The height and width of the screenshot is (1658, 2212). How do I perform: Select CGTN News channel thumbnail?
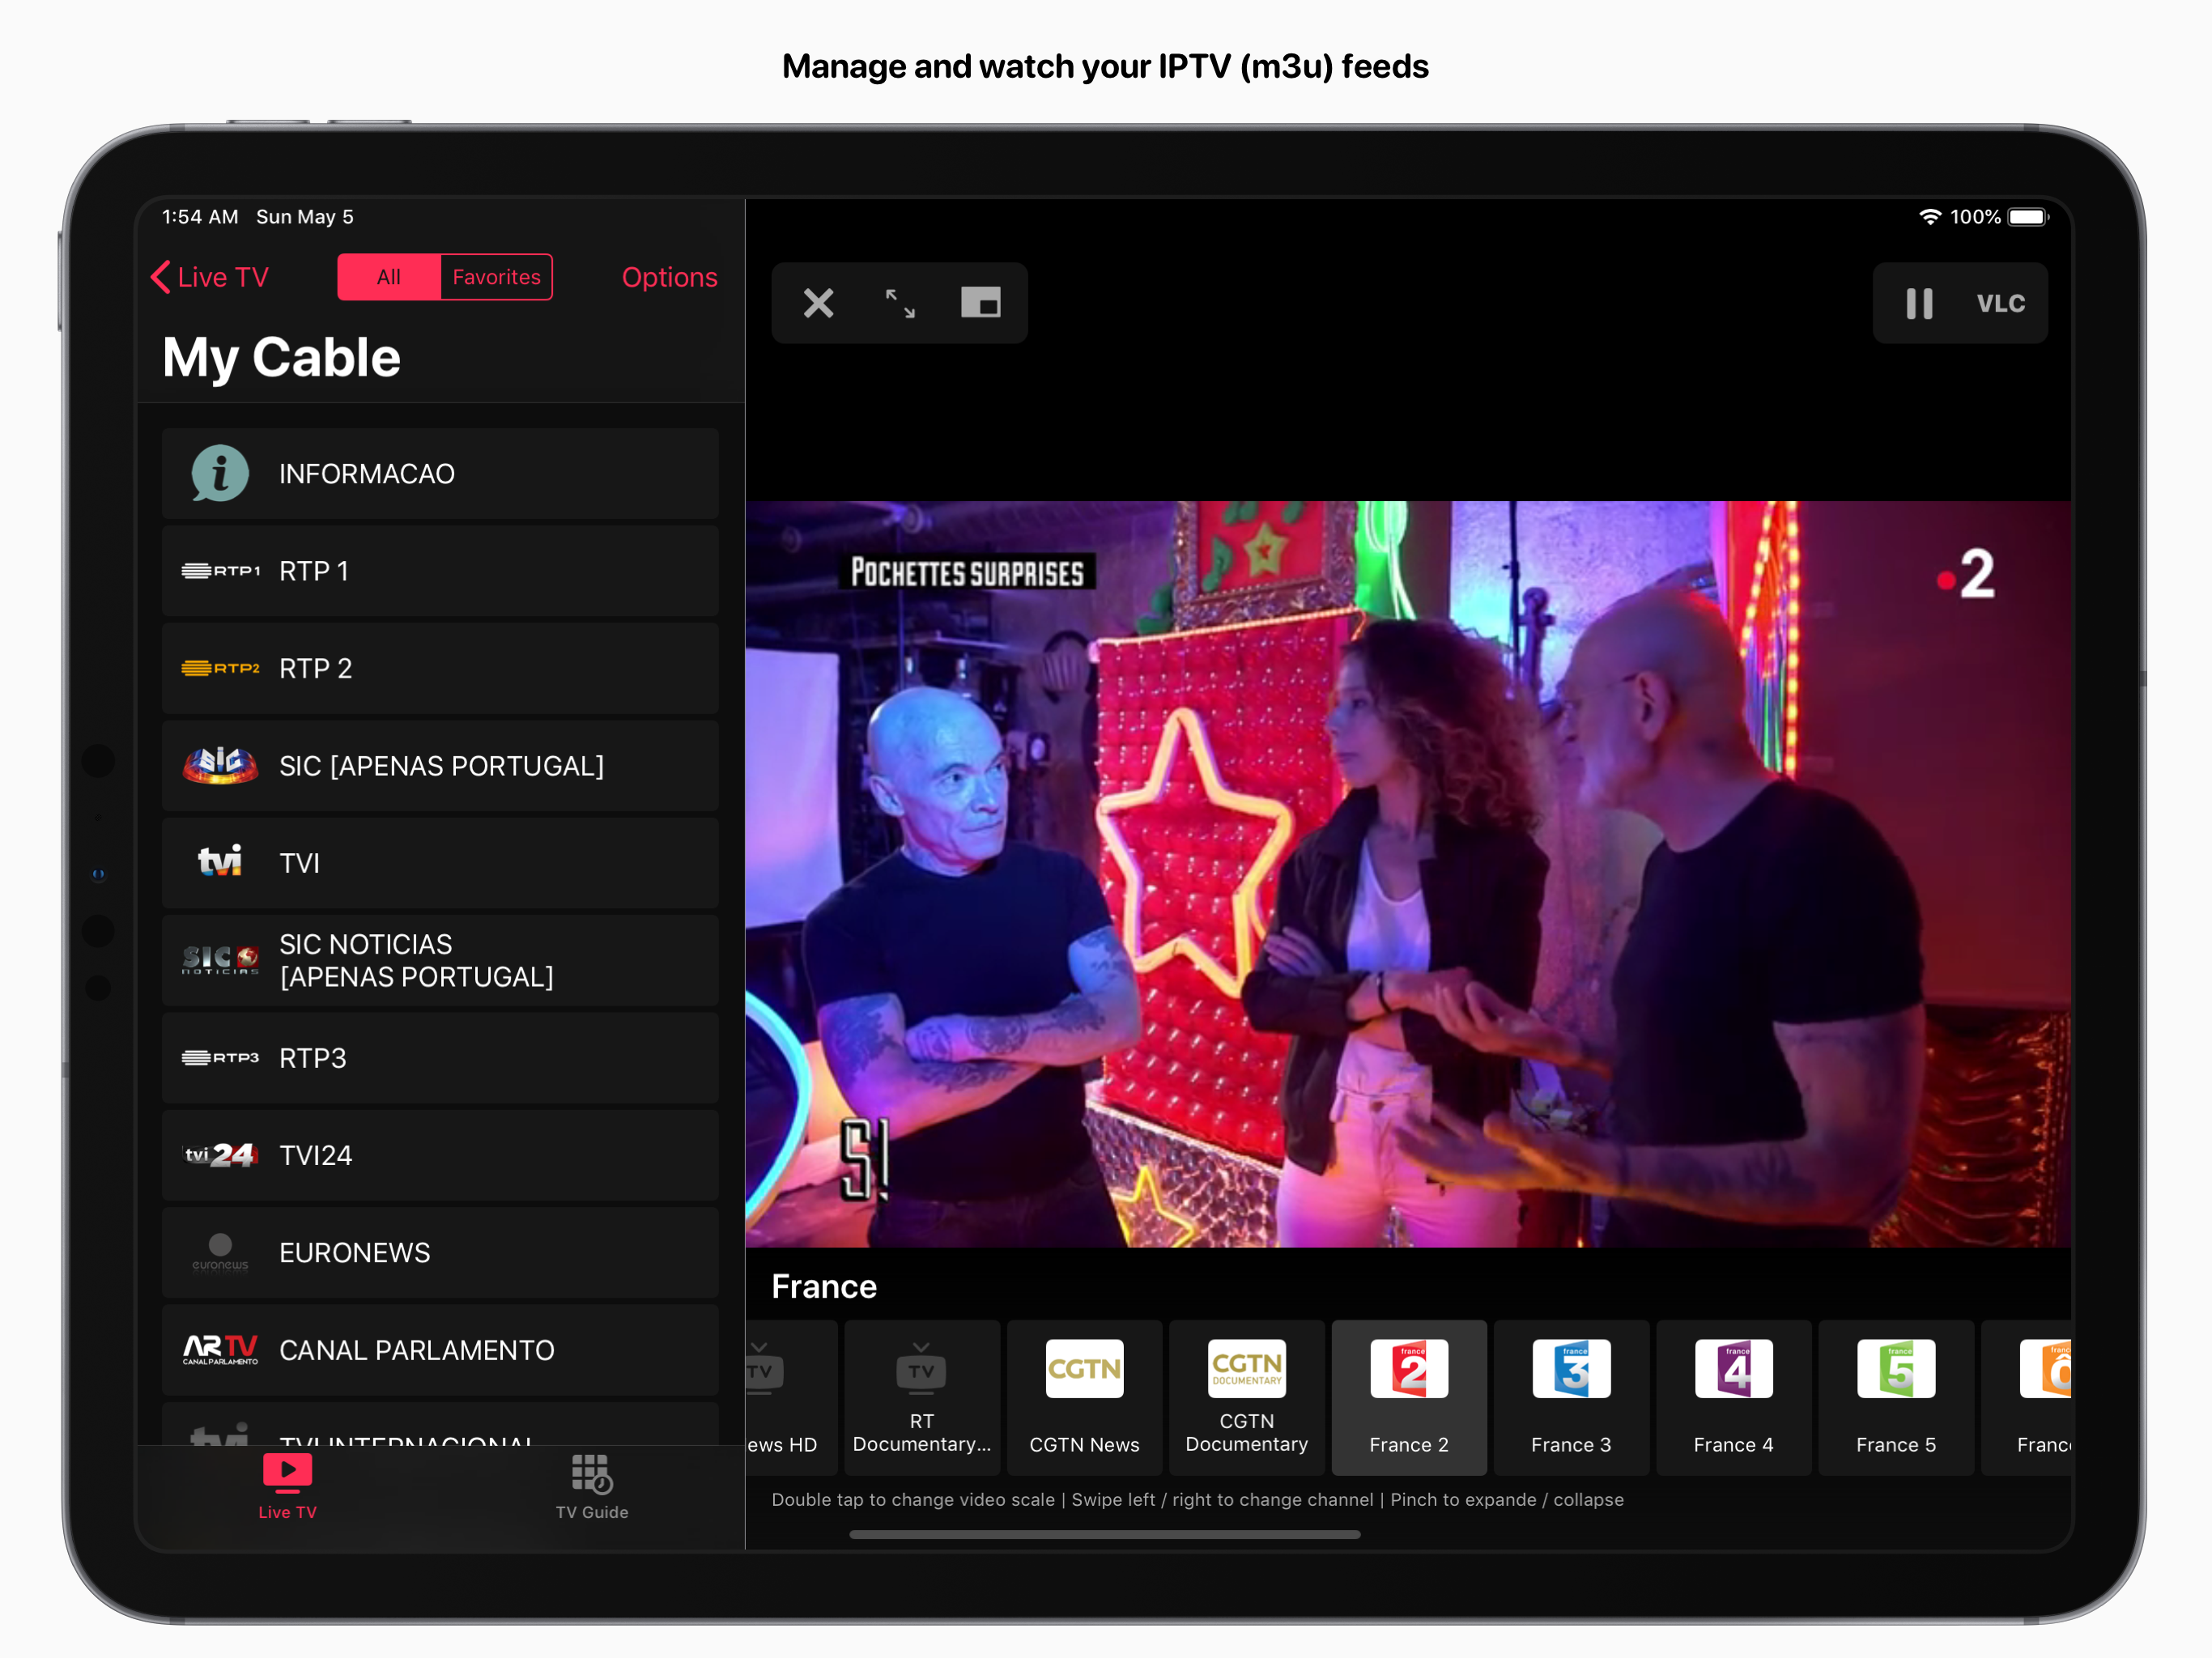click(x=1084, y=1396)
